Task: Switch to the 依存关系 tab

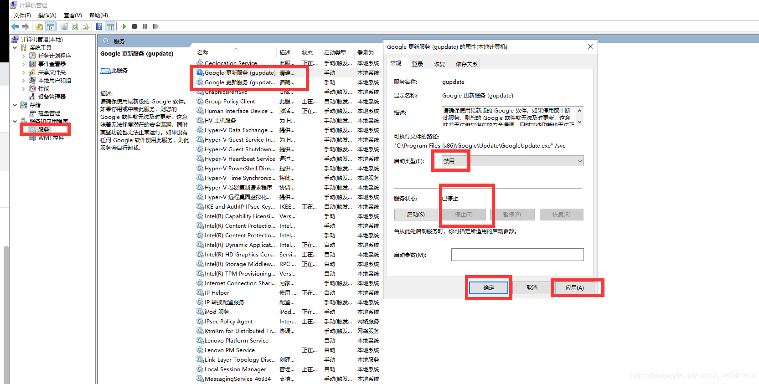Action: 467,64
